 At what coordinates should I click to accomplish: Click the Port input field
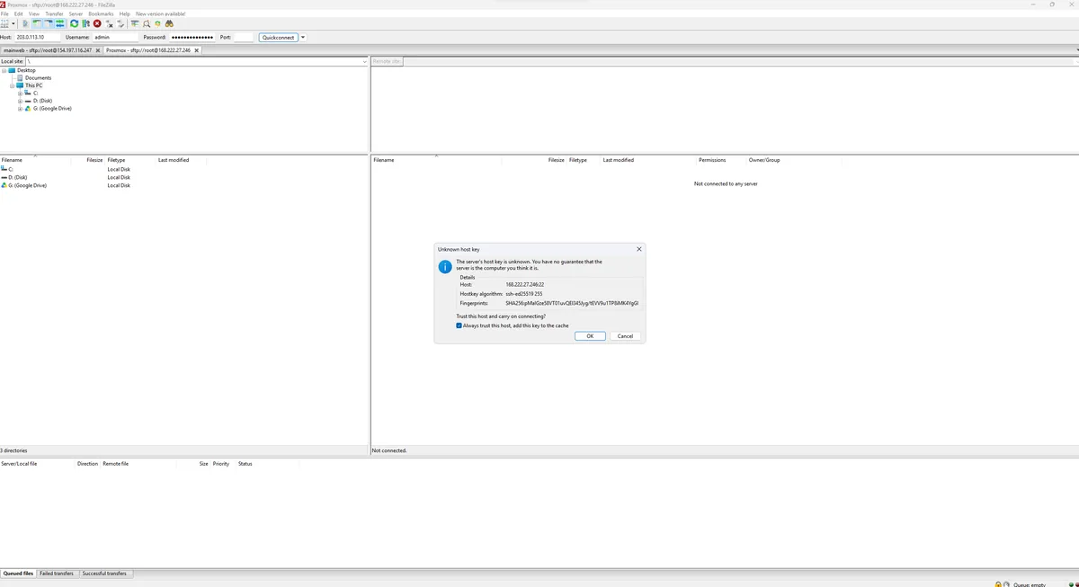click(x=243, y=37)
